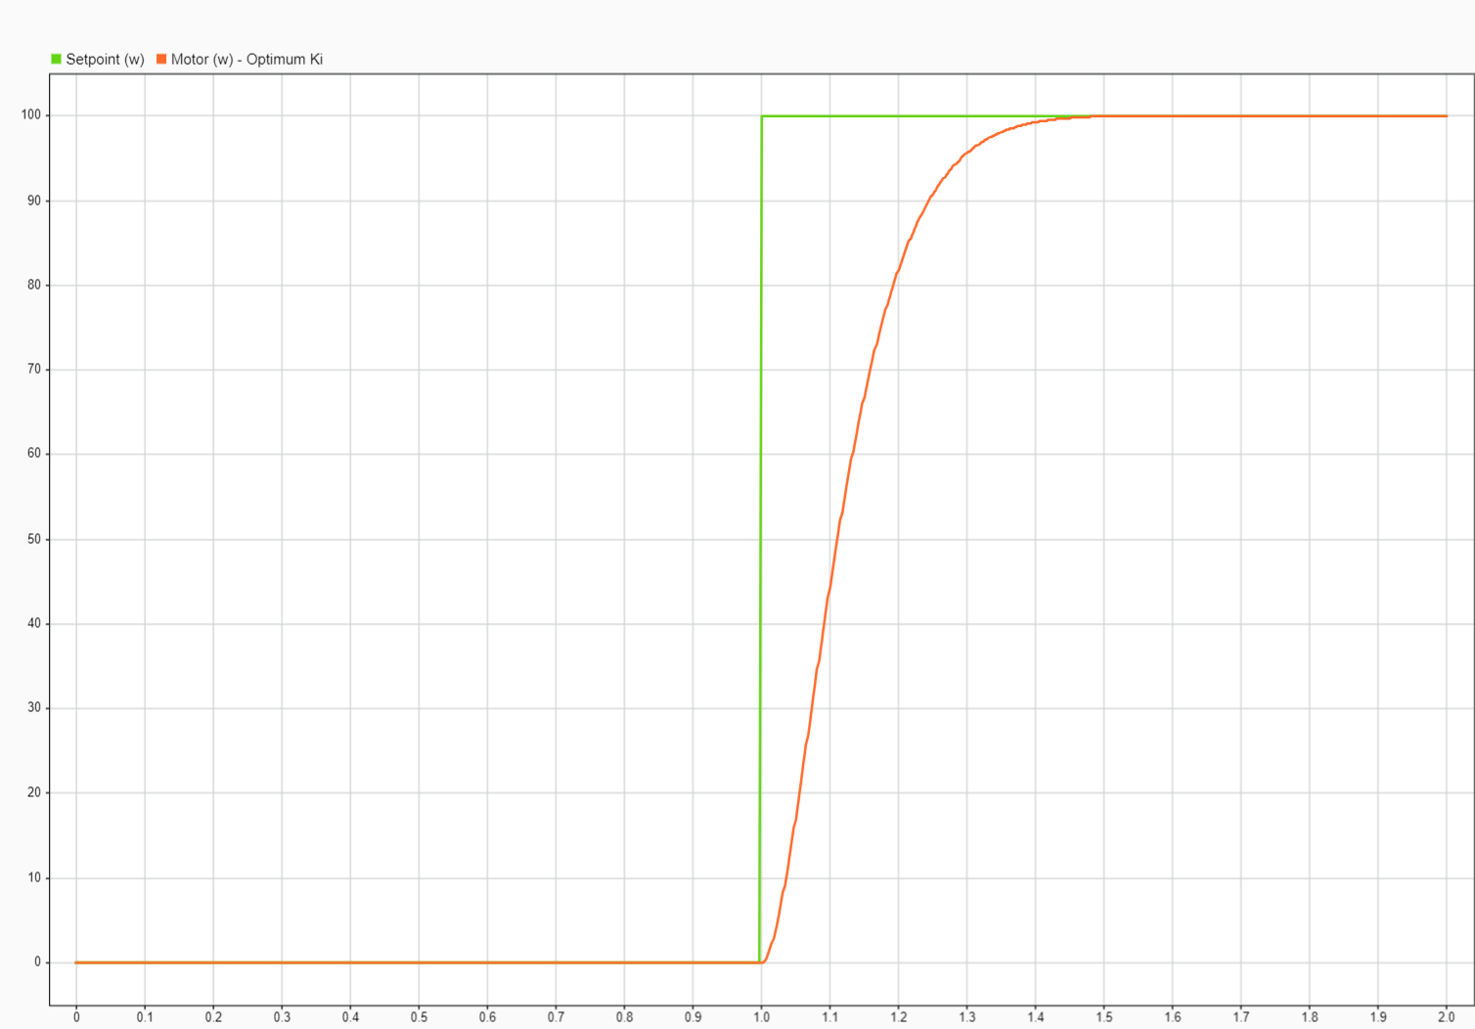
Task: Select the 0 tick label on the y-axis
Action: [x=38, y=962]
